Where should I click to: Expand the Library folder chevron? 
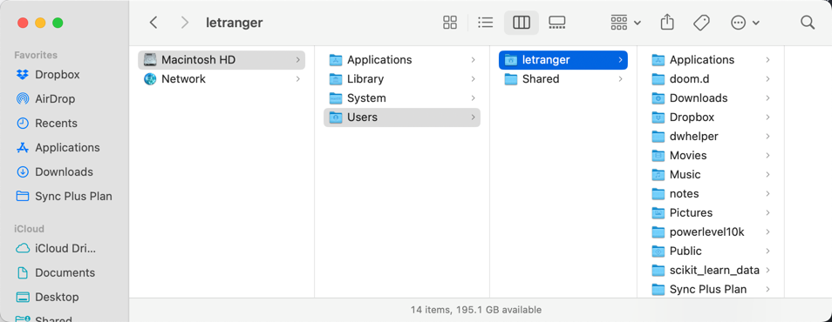pos(473,79)
